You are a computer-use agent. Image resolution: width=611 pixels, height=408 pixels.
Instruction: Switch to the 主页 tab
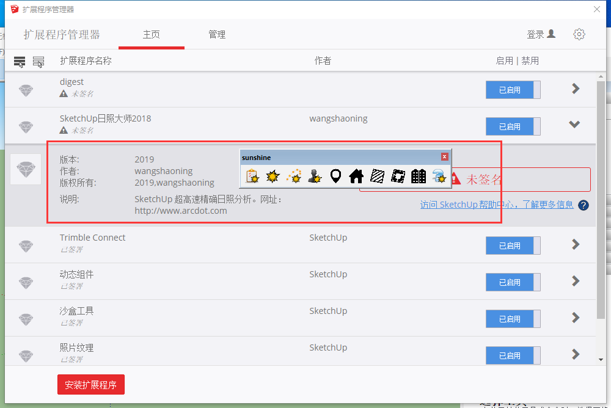point(151,35)
